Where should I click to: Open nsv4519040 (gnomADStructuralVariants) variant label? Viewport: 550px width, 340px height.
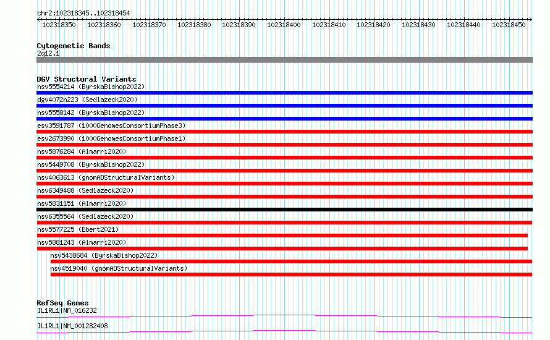click(119, 268)
